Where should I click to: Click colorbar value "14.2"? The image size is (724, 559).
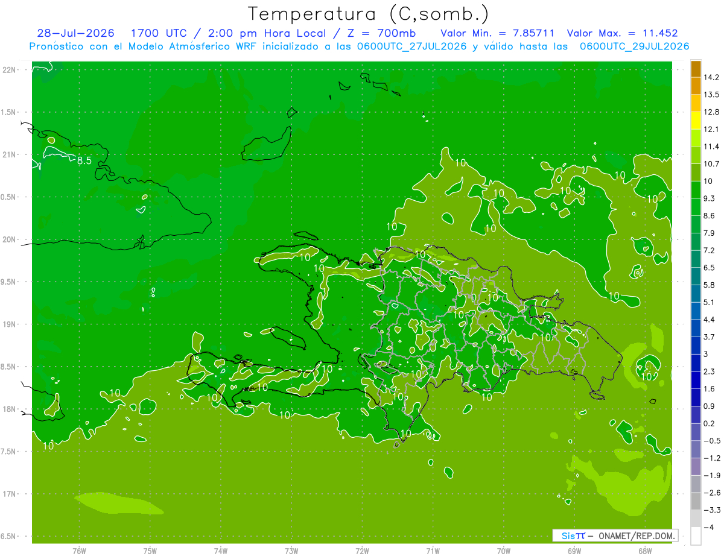[711, 77]
